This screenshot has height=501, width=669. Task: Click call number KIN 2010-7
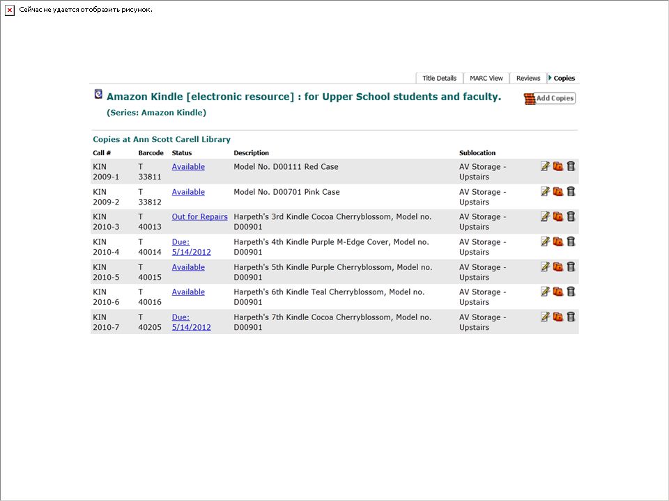point(106,322)
